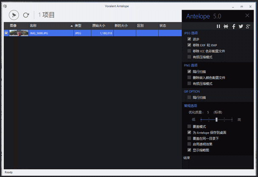
Task: Toggle 移除 EXIF 和 XMP checkbox
Action: 189,45
